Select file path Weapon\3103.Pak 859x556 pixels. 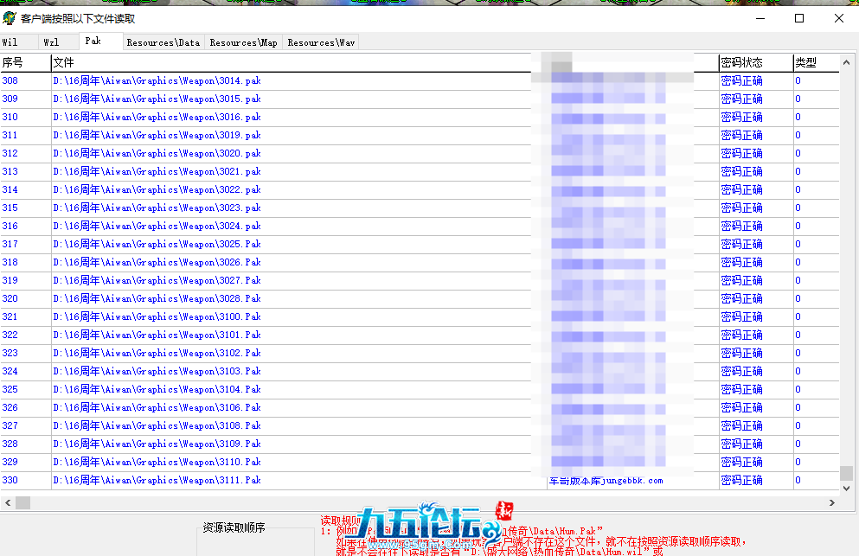(x=157, y=372)
